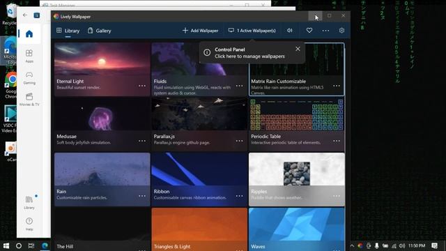Click the network icon in system tray
Screen dimensions: 446x251
394,245
